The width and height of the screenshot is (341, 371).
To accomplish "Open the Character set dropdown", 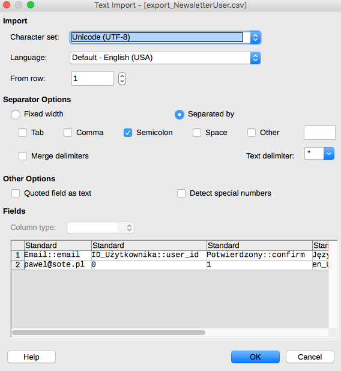I will [165, 37].
